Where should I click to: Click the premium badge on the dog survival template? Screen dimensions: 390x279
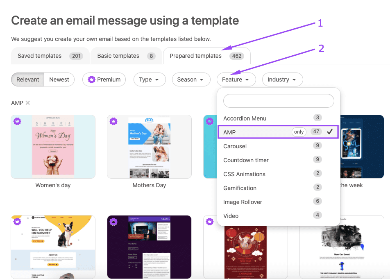(17, 222)
